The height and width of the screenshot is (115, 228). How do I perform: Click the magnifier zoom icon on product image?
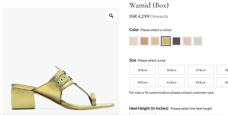tap(111, 16)
